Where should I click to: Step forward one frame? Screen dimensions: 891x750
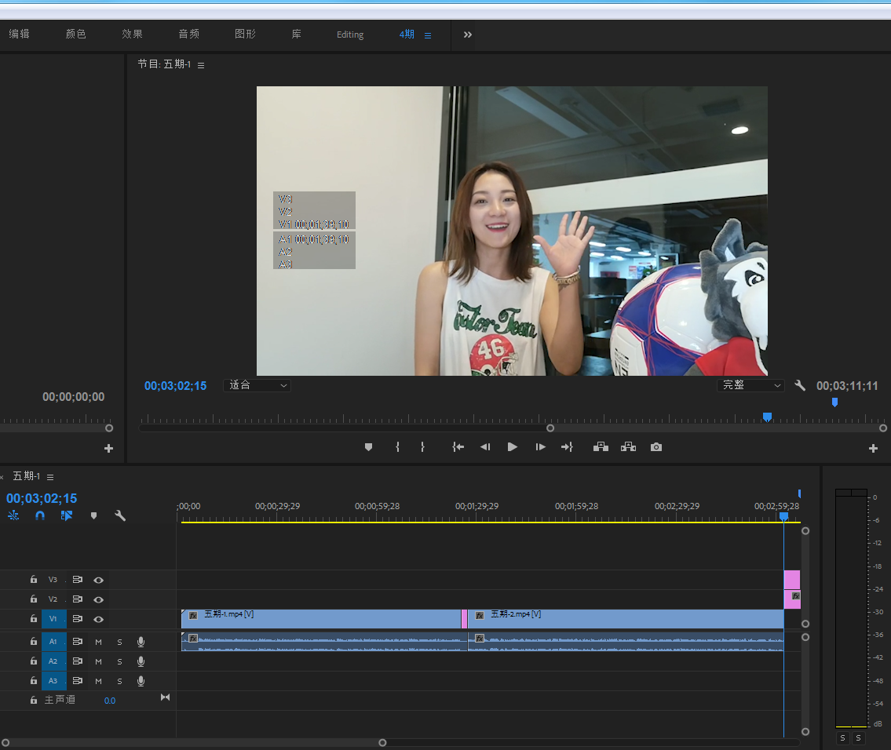pyautogui.click(x=540, y=447)
